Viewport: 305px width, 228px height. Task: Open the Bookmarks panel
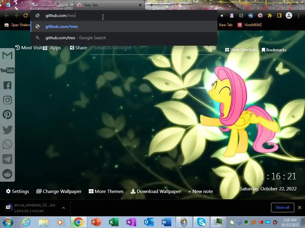tap(274, 50)
